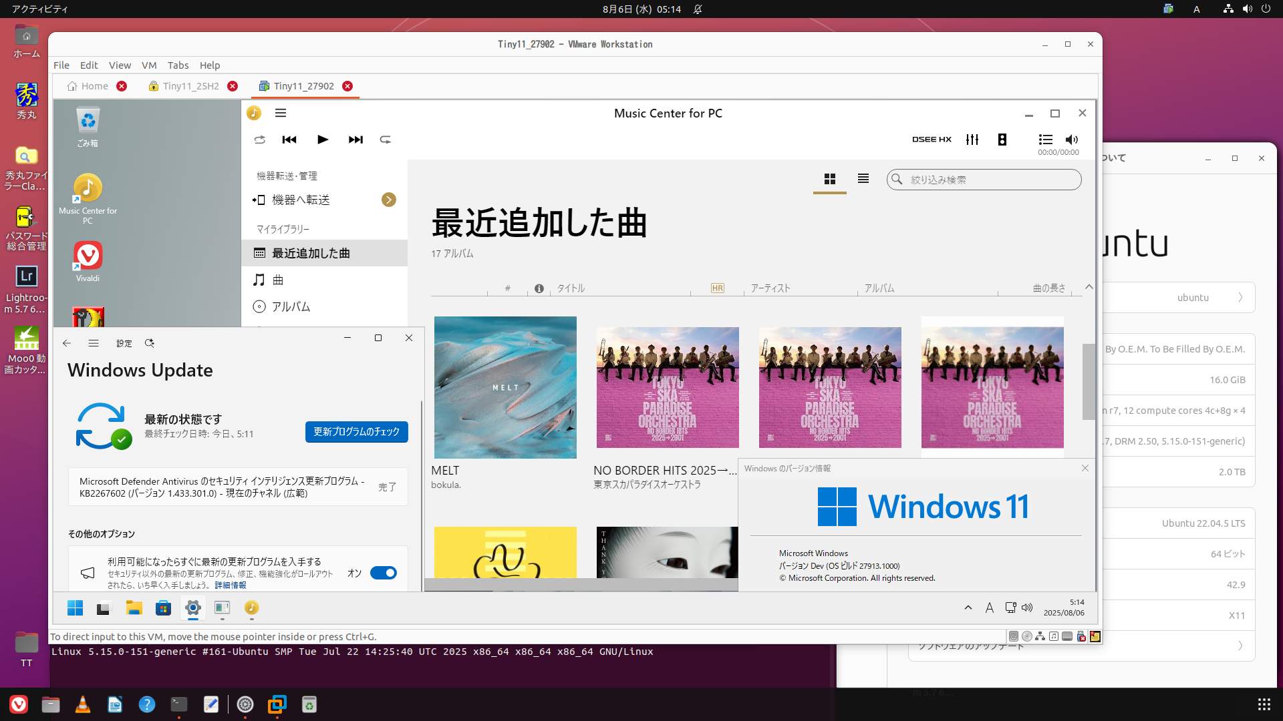Viewport: 1283px width, 721px height.
Task: Open the VMware File menu
Action: pos(61,65)
